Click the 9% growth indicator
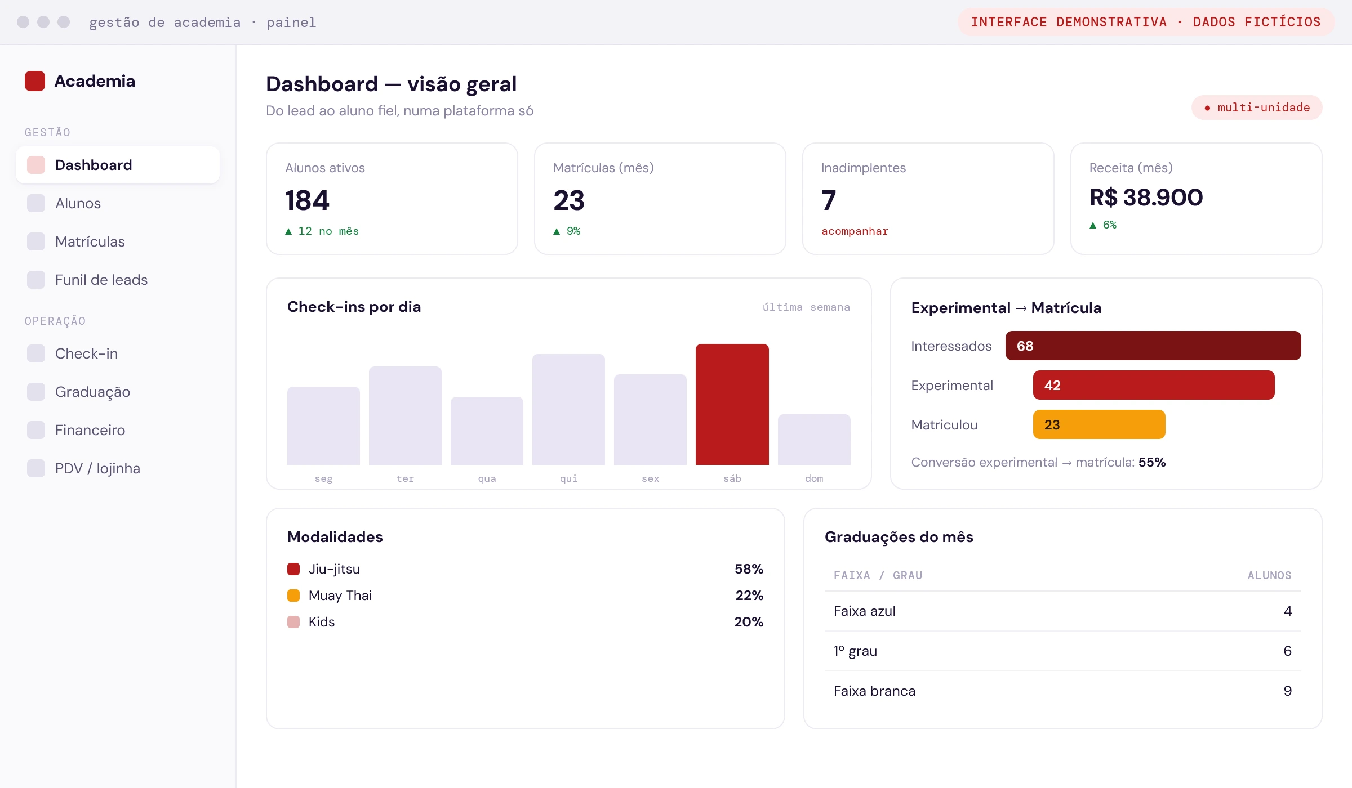This screenshot has width=1352, height=788. point(567,231)
